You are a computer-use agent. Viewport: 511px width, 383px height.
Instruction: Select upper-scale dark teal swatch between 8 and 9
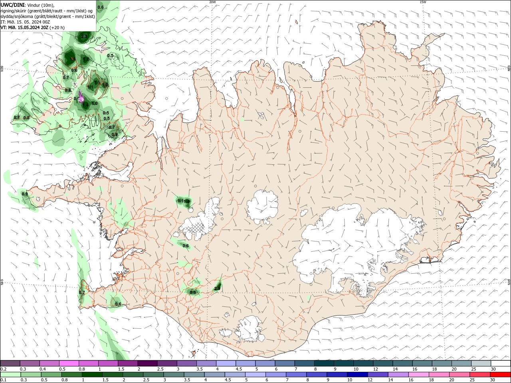(x=324, y=363)
